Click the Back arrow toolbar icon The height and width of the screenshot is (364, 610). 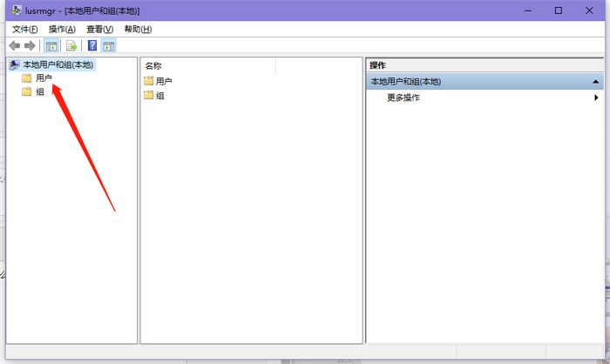(x=15, y=46)
